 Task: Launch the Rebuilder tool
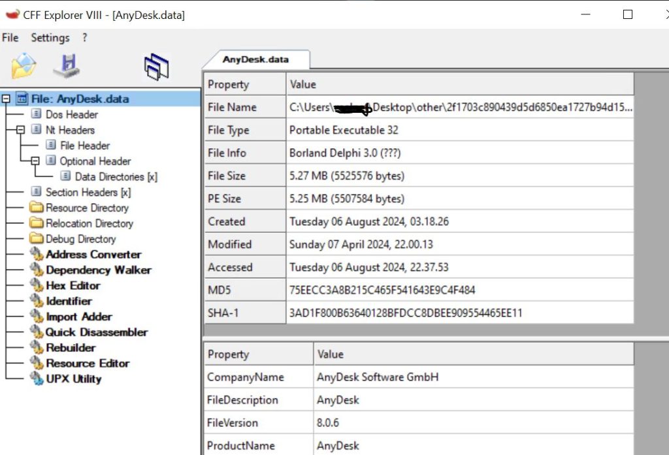coord(71,347)
